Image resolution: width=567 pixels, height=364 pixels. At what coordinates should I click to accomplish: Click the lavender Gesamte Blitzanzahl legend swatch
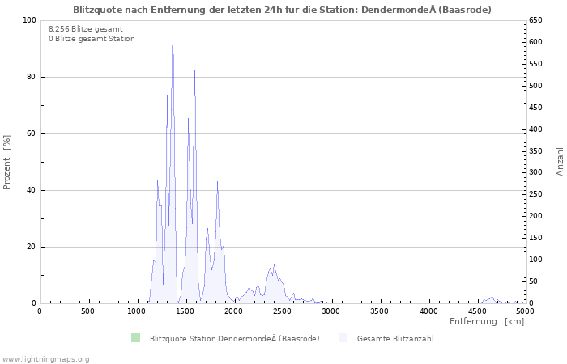tap(343, 338)
